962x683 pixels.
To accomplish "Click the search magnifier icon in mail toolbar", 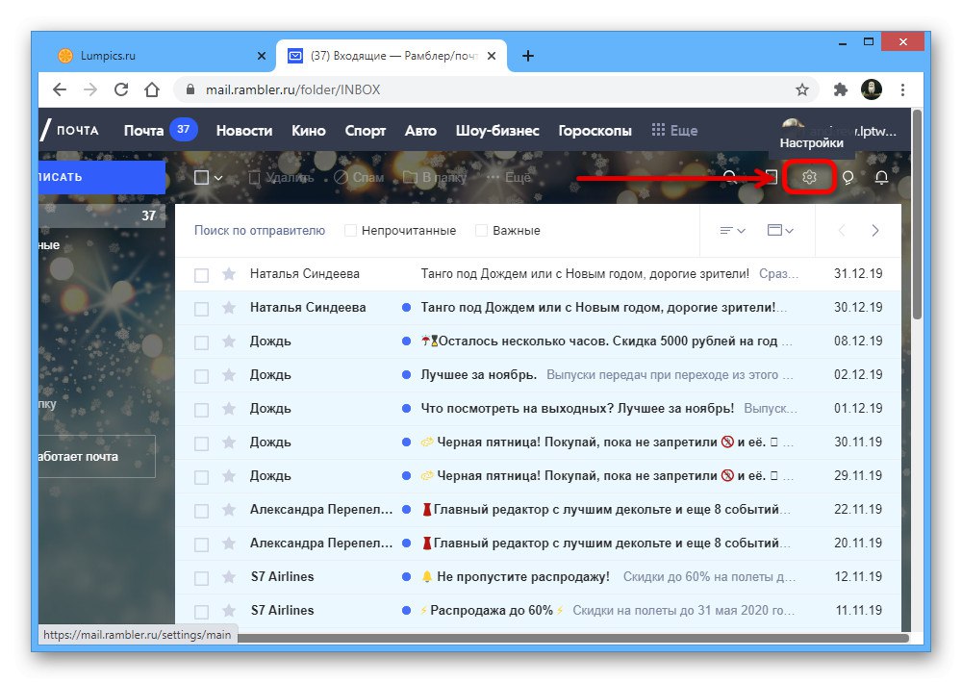I will (729, 177).
